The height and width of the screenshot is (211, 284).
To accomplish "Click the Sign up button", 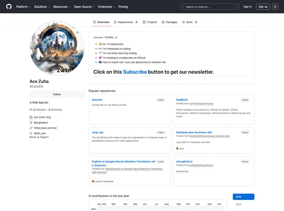I will 263,7.
